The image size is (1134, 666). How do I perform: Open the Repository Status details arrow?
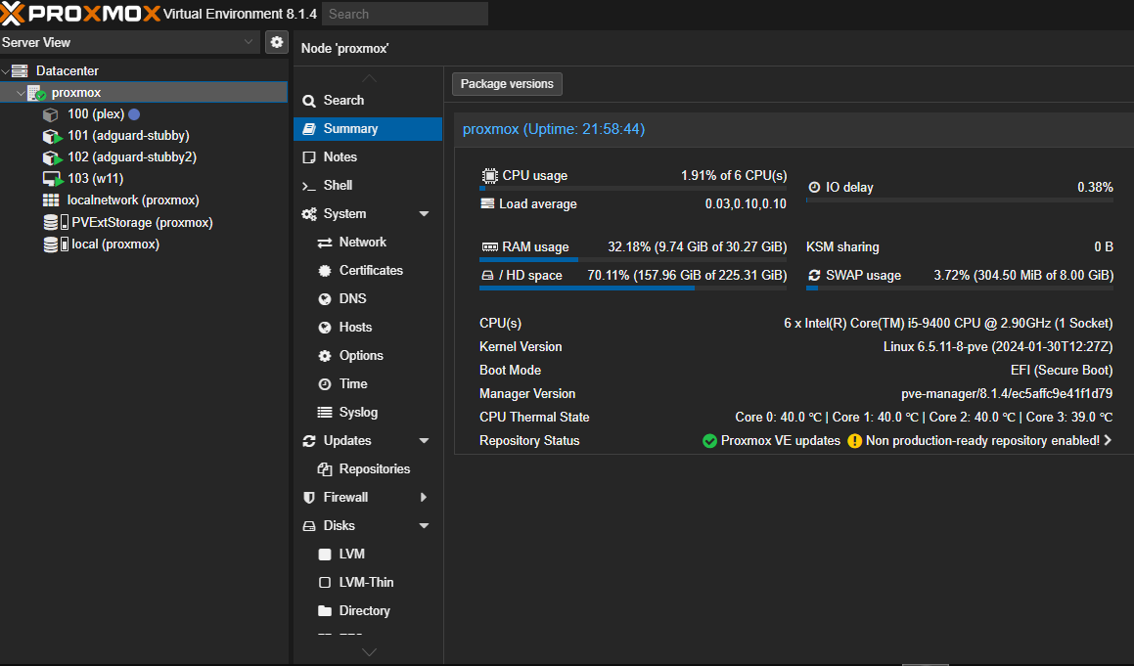(x=1108, y=441)
